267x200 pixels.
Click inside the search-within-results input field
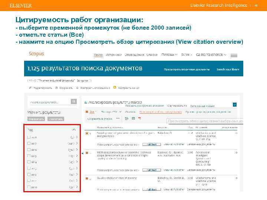(50, 102)
